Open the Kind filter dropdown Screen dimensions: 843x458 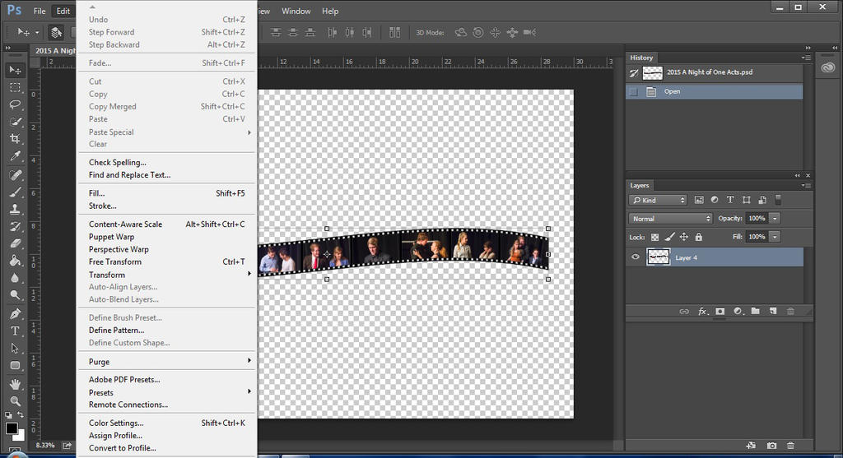tap(658, 200)
